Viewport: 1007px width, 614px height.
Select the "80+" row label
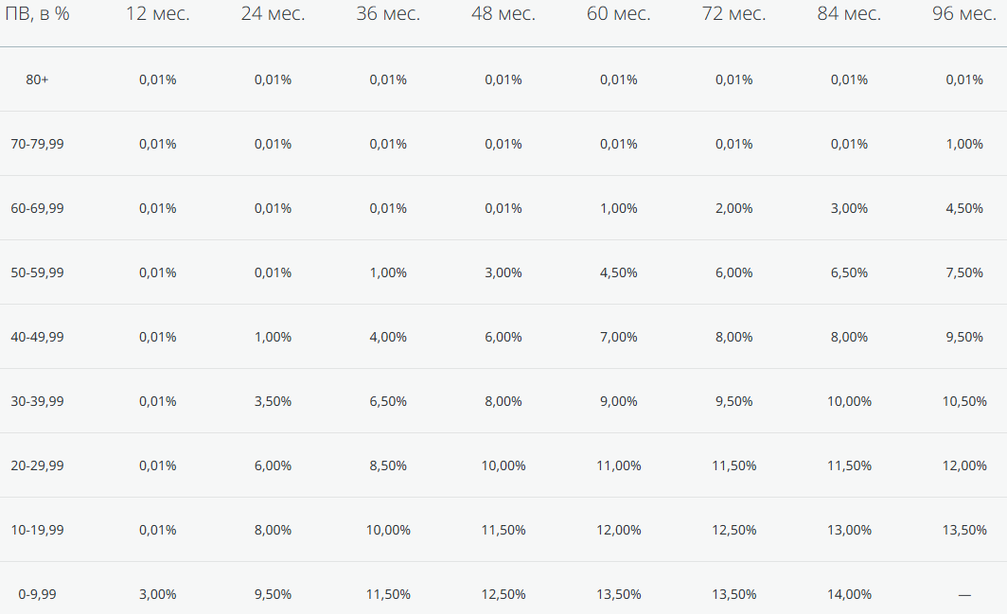(38, 79)
